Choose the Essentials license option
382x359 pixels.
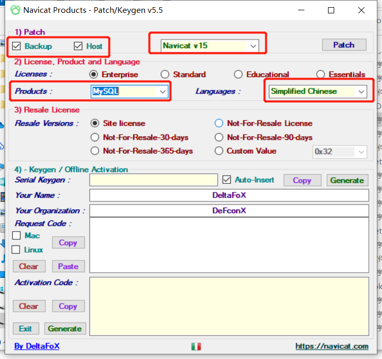[x=320, y=74]
